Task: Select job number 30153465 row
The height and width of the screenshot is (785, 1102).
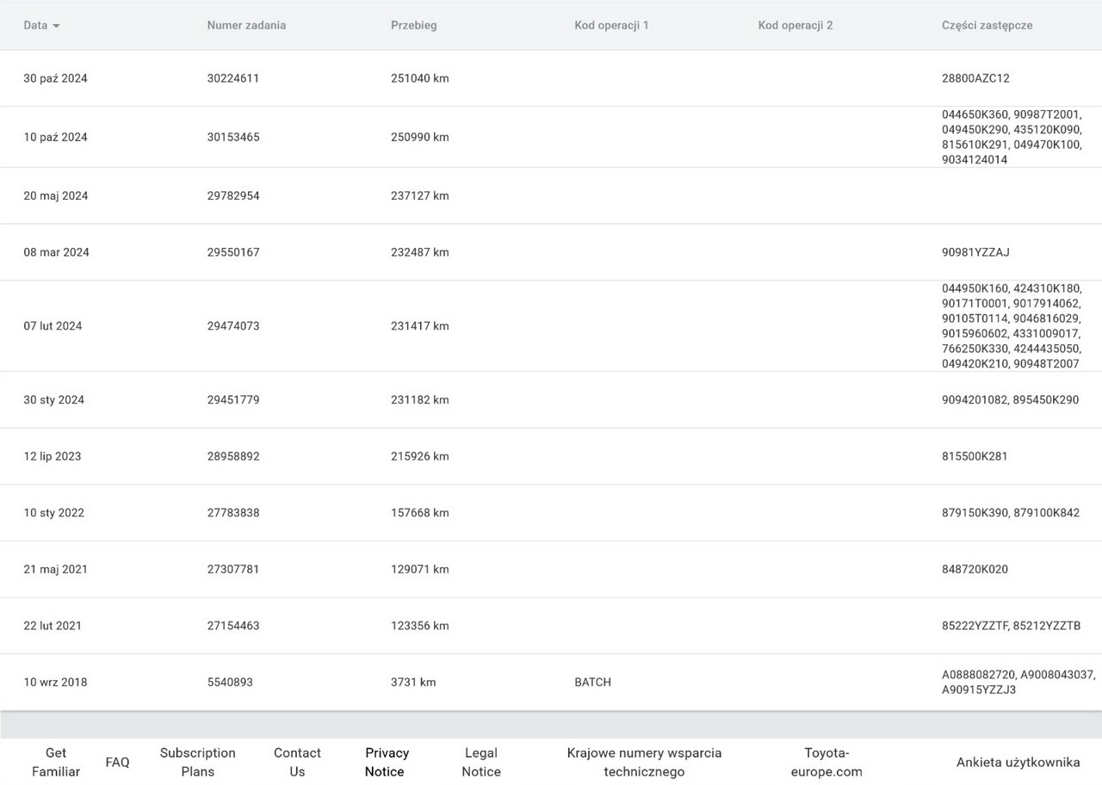Action: (x=232, y=138)
